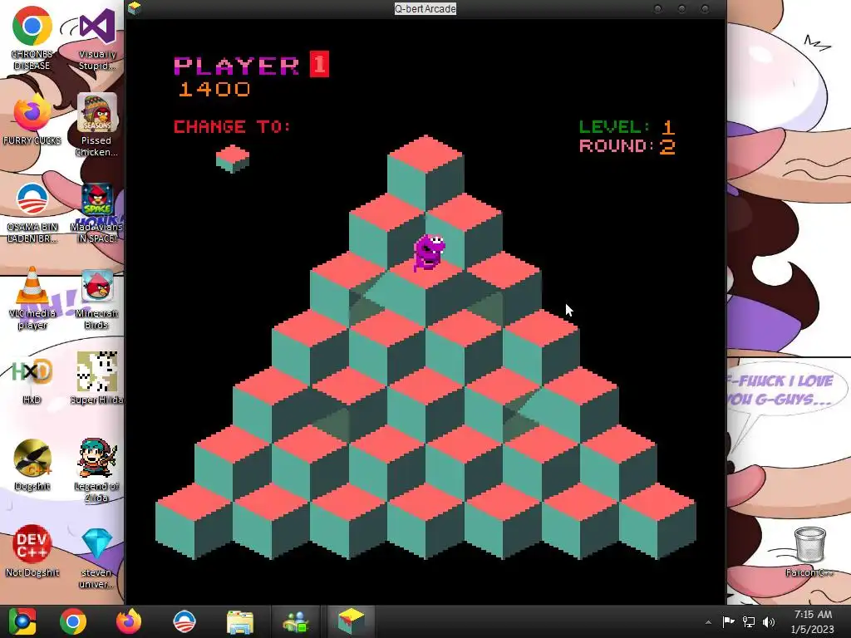851x638 pixels.
Task: Open the Visual Studio desktop shortcut
Action: [96, 38]
